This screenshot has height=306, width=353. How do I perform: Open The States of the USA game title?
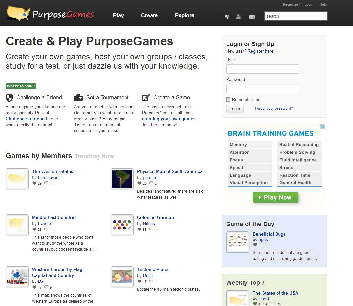275,293
